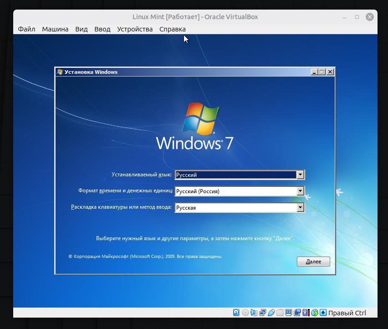This screenshot has height=329, width=388.
Task: Click the optical disc icon in status bar
Action: (x=245, y=313)
